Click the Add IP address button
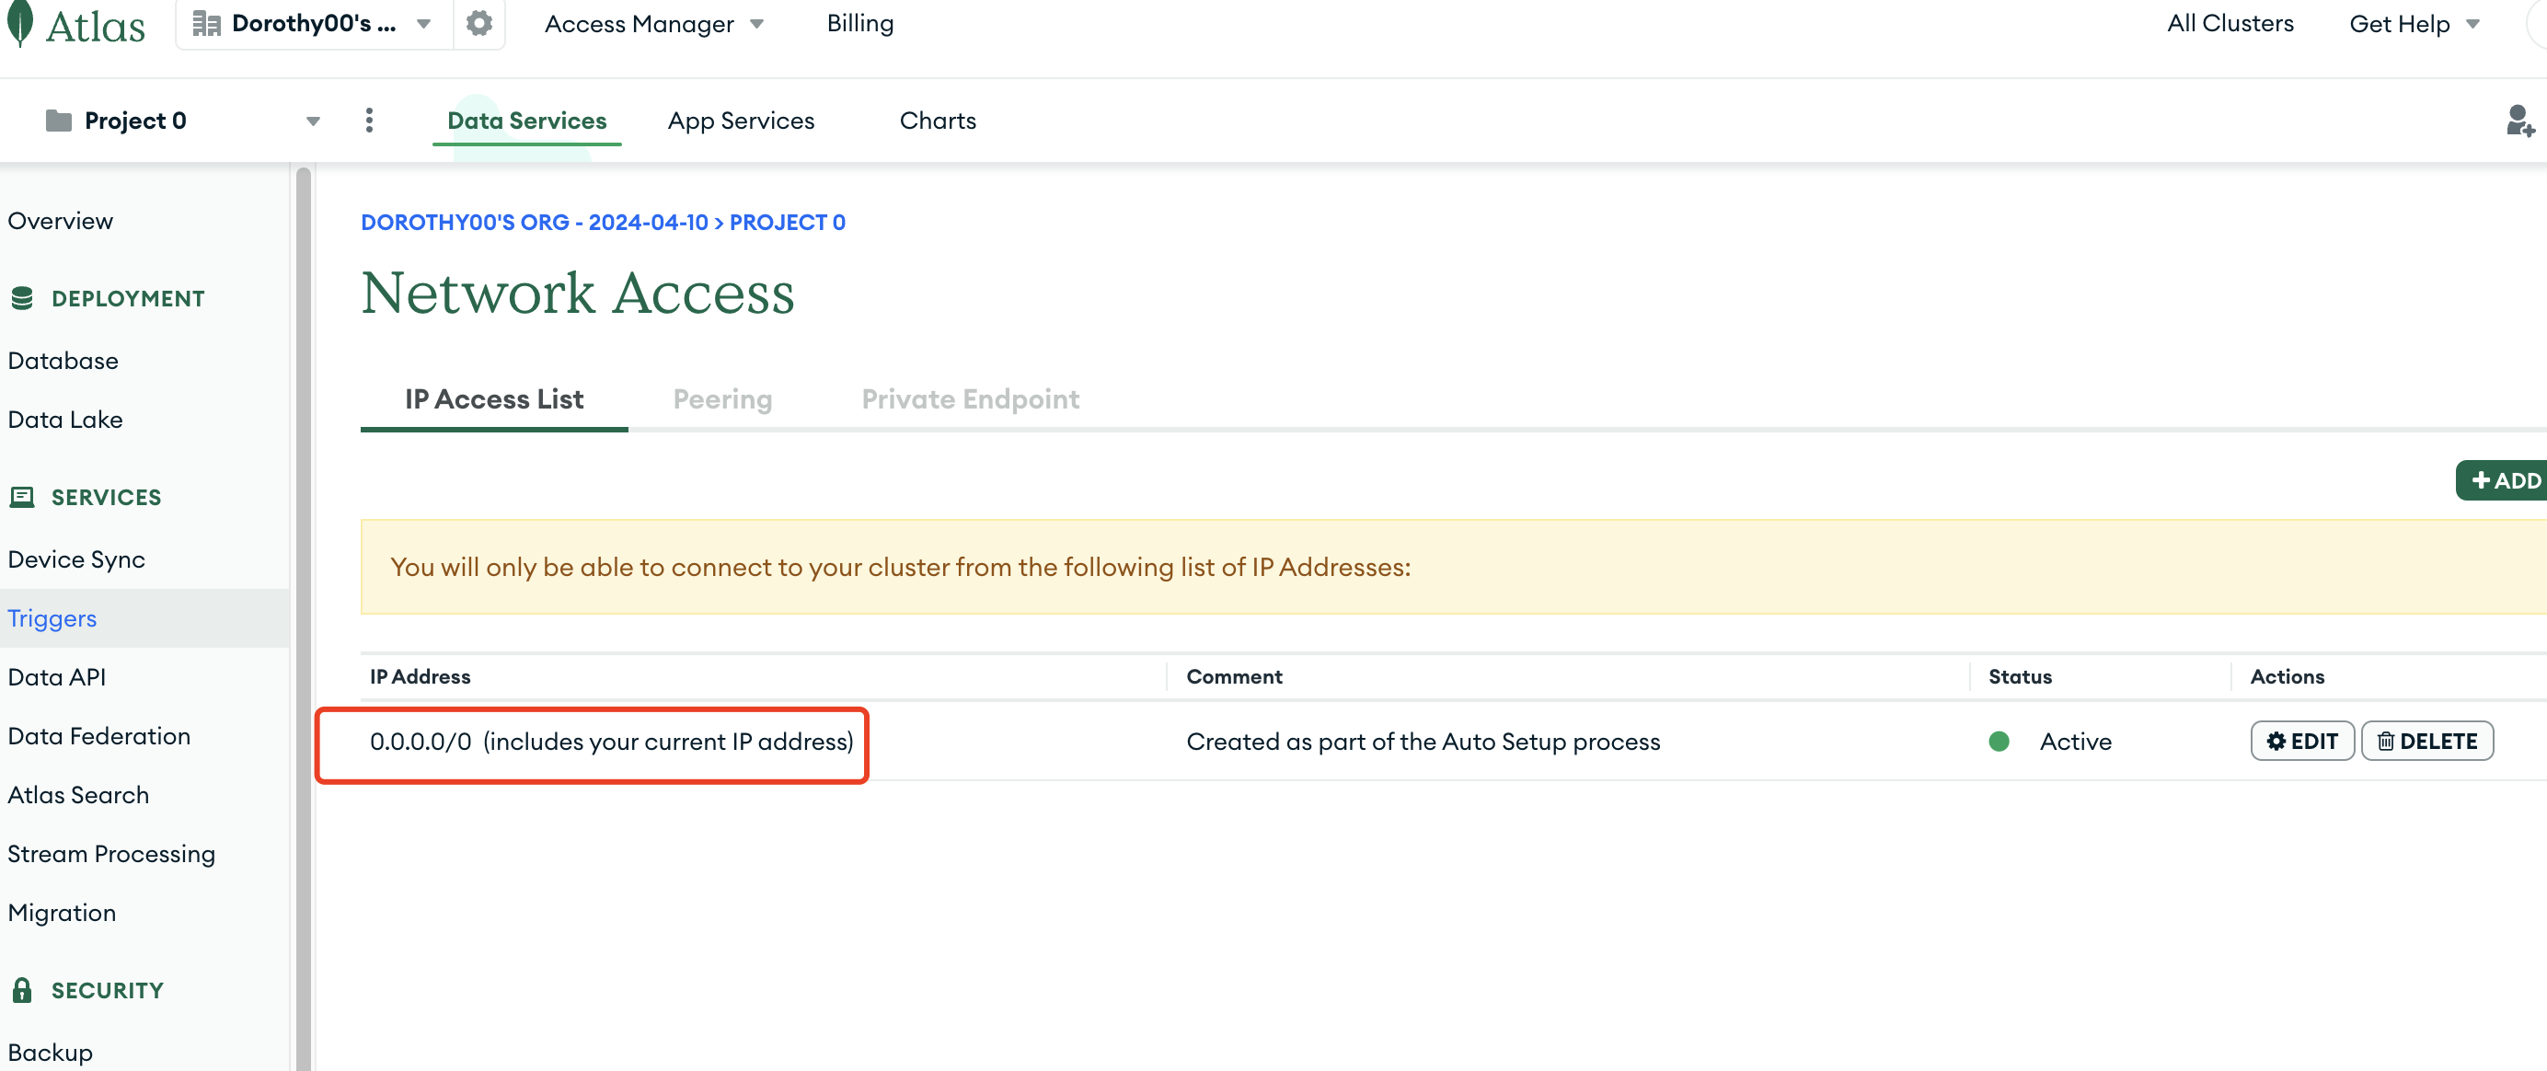 [x=2503, y=479]
